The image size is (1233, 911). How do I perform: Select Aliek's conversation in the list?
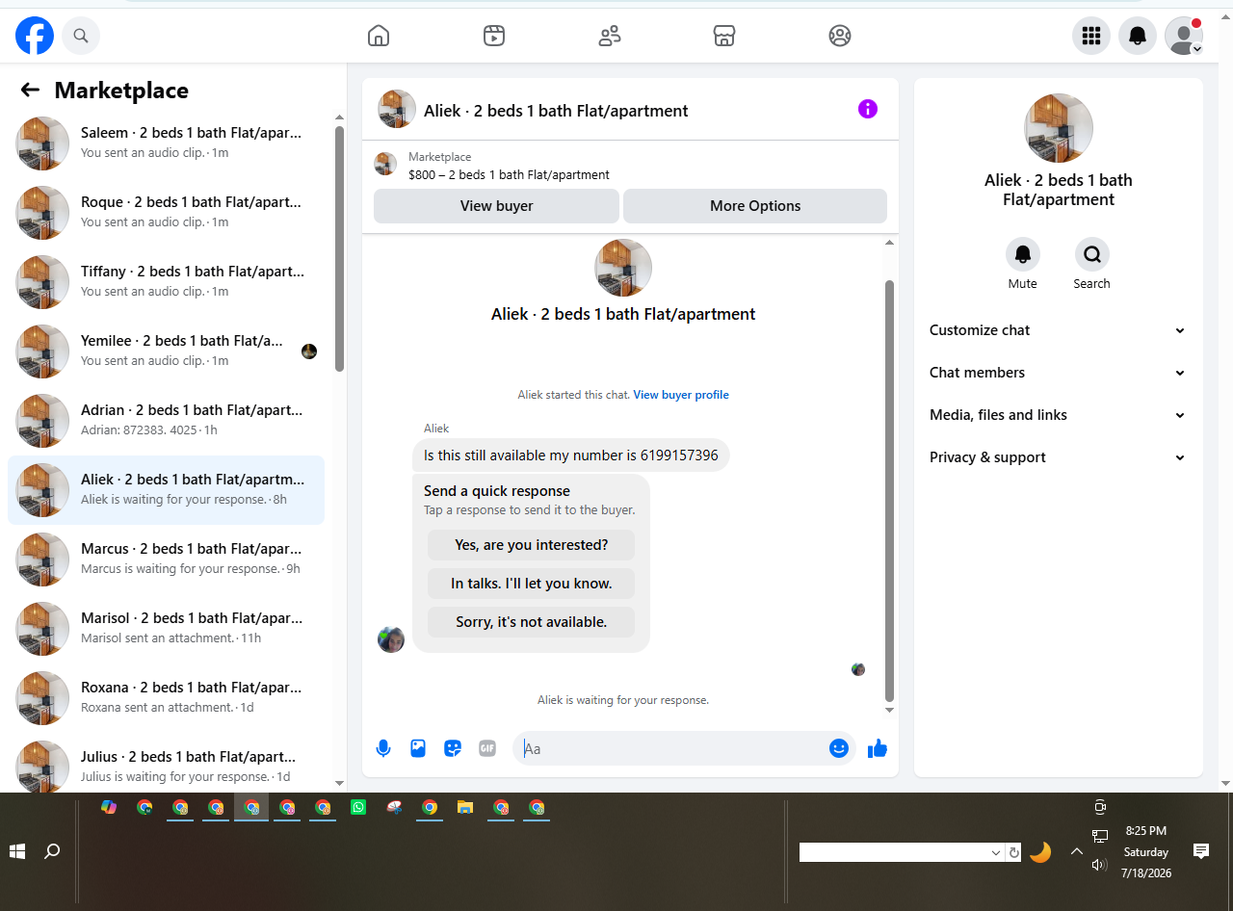coord(166,490)
